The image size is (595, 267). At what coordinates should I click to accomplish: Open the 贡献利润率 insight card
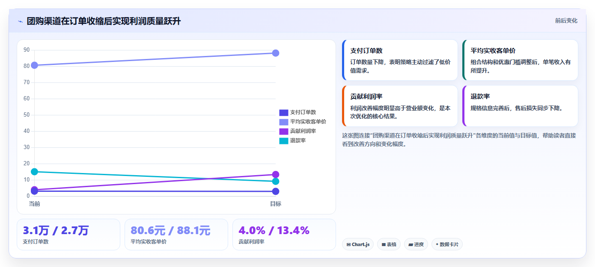click(400, 106)
